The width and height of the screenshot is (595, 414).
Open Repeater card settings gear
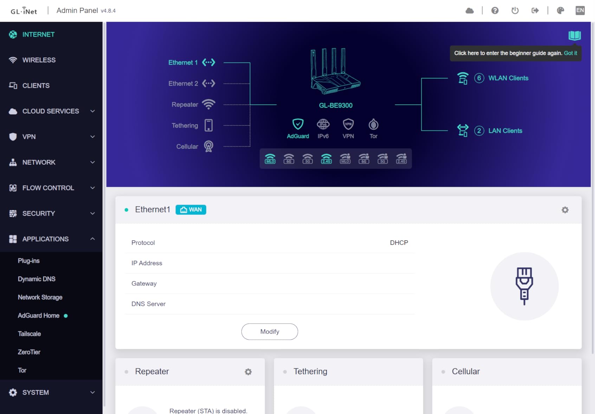248,372
